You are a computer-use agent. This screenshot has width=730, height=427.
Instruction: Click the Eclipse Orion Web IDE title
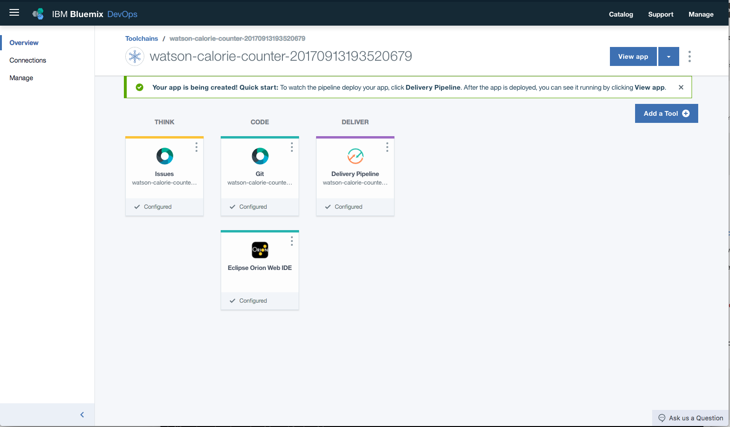pyautogui.click(x=260, y=268)
